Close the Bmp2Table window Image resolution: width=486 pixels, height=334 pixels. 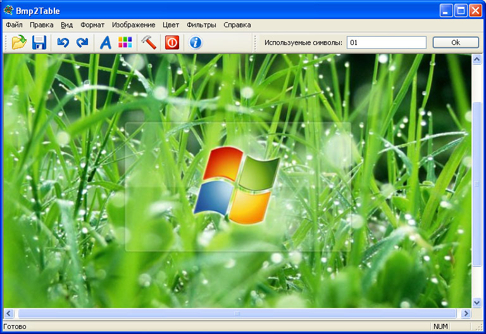tap(475, 11)
